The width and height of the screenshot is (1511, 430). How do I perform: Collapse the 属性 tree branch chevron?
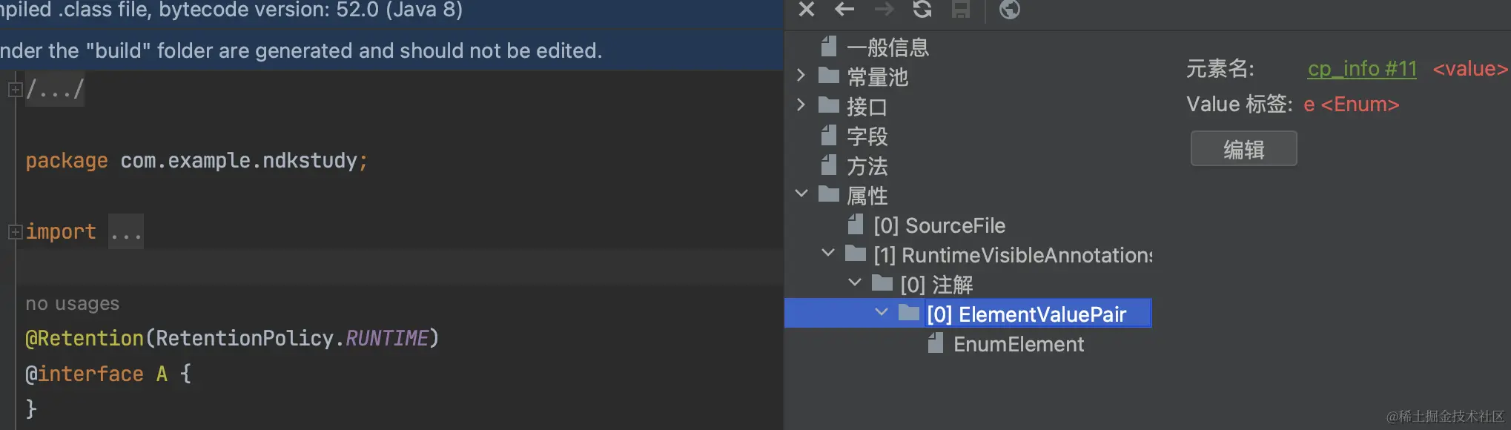tap(801, 193)
